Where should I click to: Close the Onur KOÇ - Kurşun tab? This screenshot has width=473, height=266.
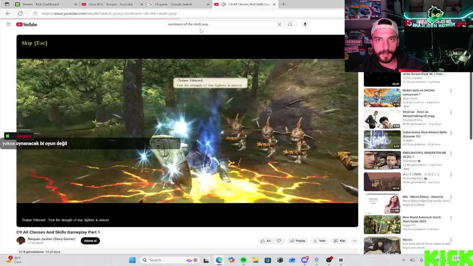(142, 4)
